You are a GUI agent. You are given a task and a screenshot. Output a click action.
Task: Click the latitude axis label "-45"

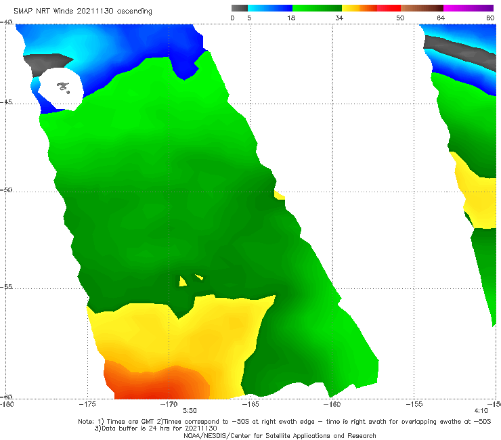pyautogui.click(x=6, y=102)
